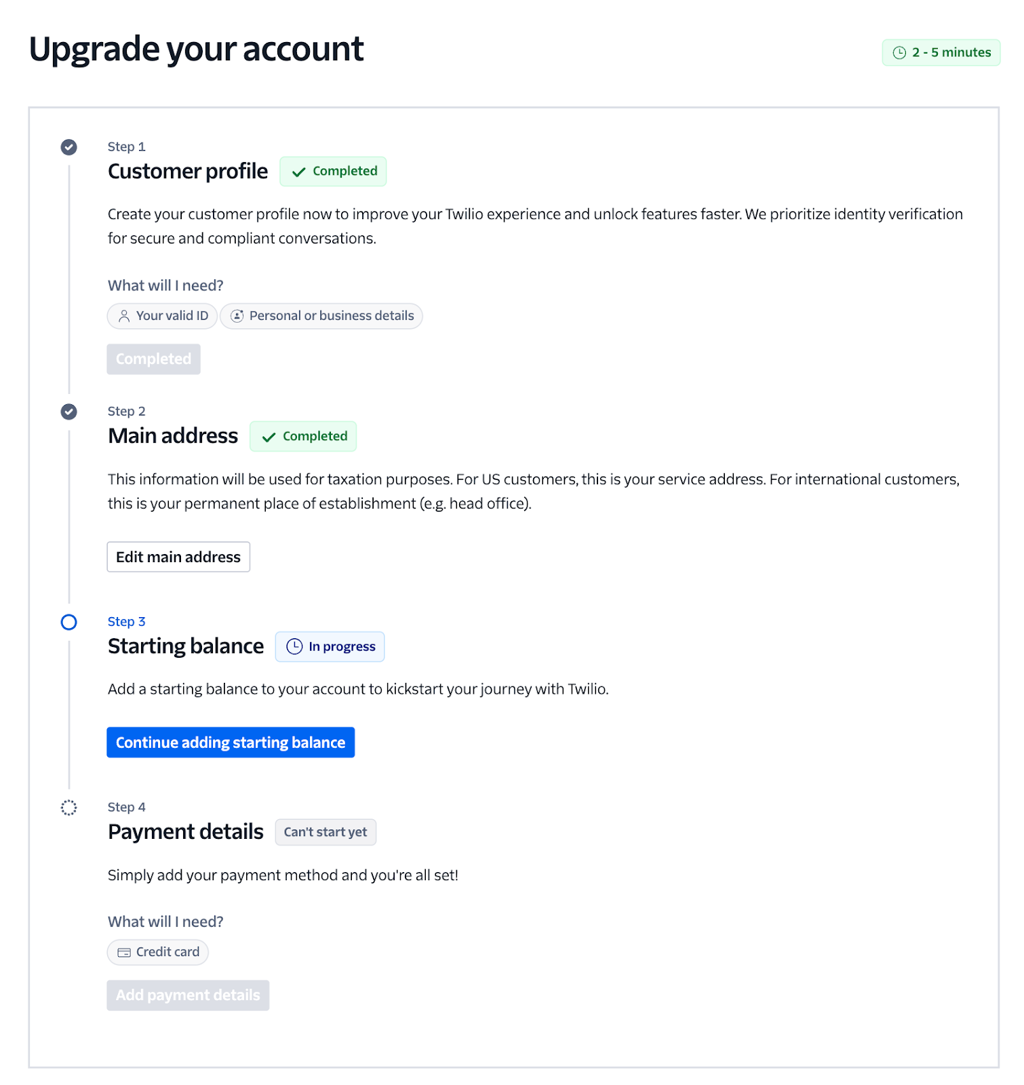Click Continue adding starting balance button
Image resolution: width=1024 pixels, height=1085 pixels.
pyautogui.click(x=231, y=743)
